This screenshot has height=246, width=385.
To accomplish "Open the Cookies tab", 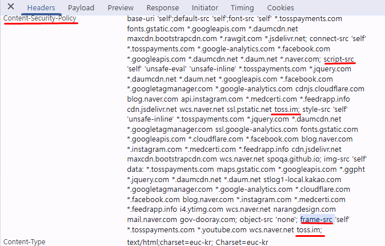I will pyautogui.click(x=280, y=7).
